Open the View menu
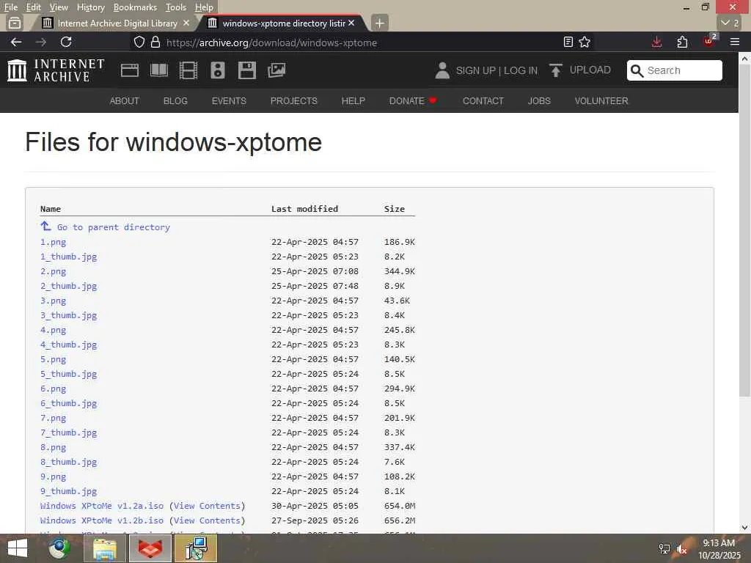The height and width of the screenshot is (563, 751). (59, 7)
